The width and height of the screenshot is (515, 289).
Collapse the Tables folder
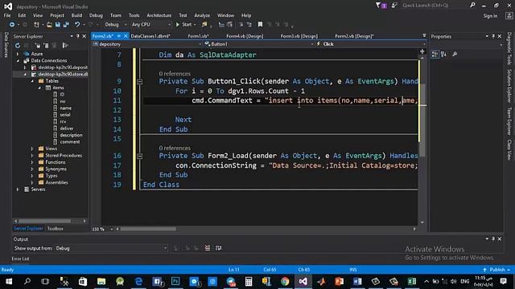(x=32, y=81)
